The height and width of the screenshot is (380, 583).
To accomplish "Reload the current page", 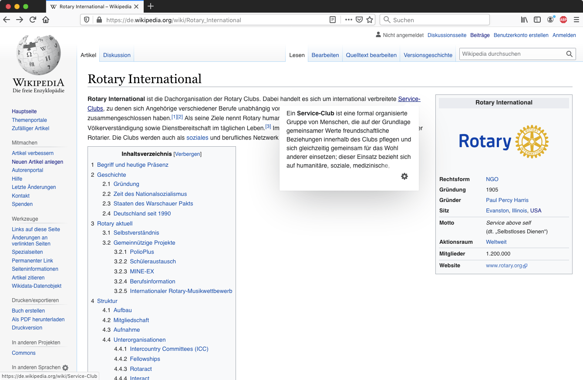I will coord(33,20).
